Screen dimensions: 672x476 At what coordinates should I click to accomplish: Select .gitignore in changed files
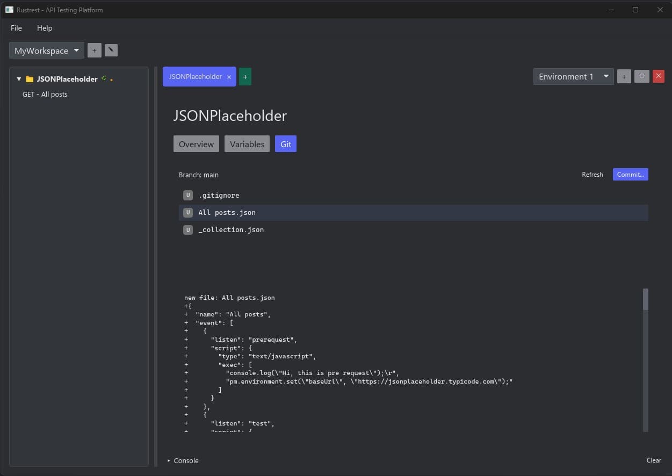(x=413, y=195)
